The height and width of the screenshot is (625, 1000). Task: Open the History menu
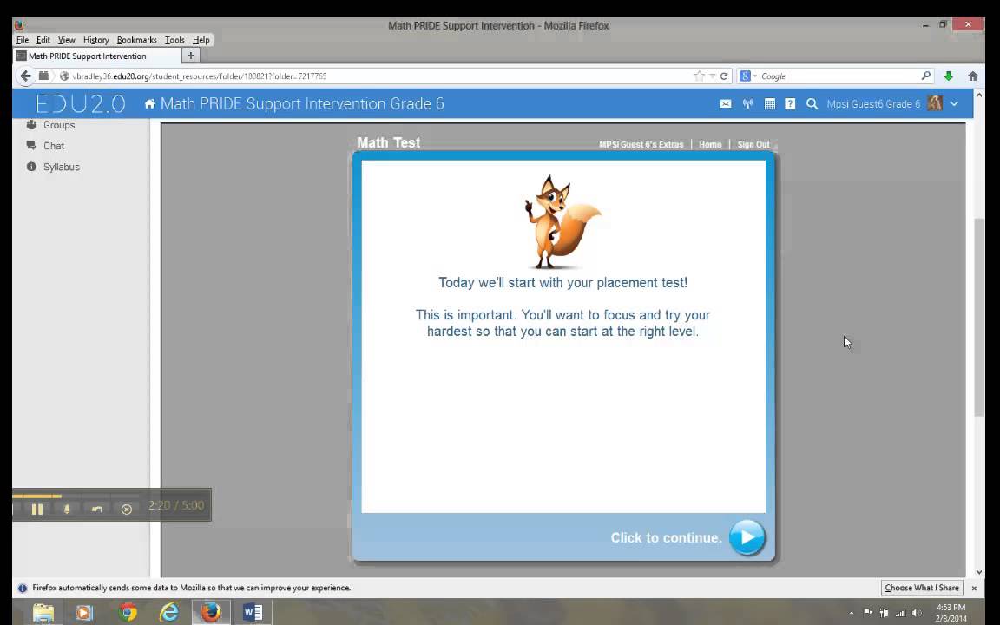(x=95, y=40)
